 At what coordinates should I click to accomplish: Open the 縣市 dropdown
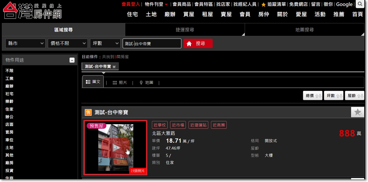pos(26,43)
